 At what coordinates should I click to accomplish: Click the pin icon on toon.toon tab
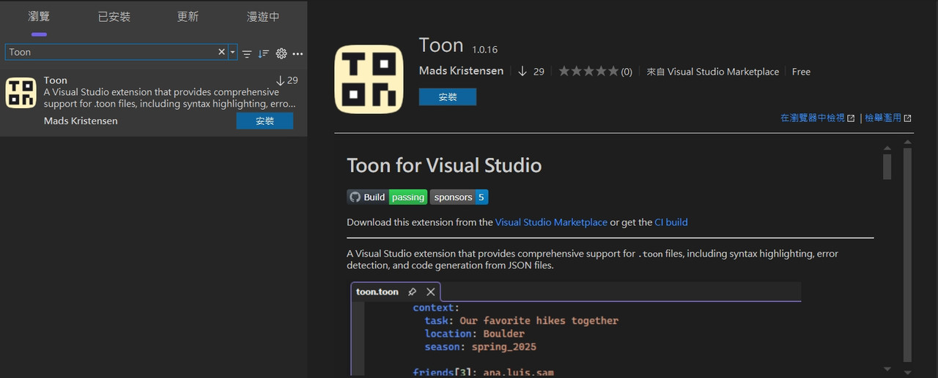(x=413, y=292)
